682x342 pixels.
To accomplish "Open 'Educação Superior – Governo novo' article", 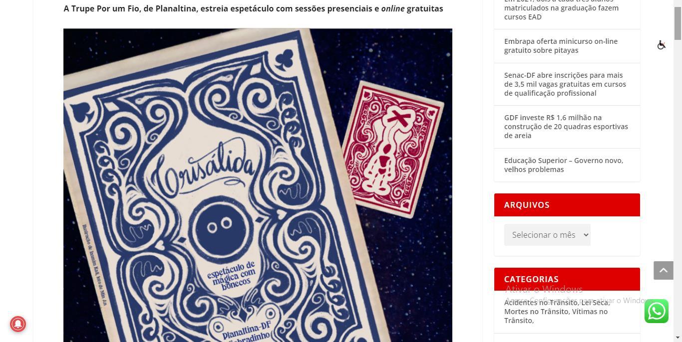I will 564,165.
